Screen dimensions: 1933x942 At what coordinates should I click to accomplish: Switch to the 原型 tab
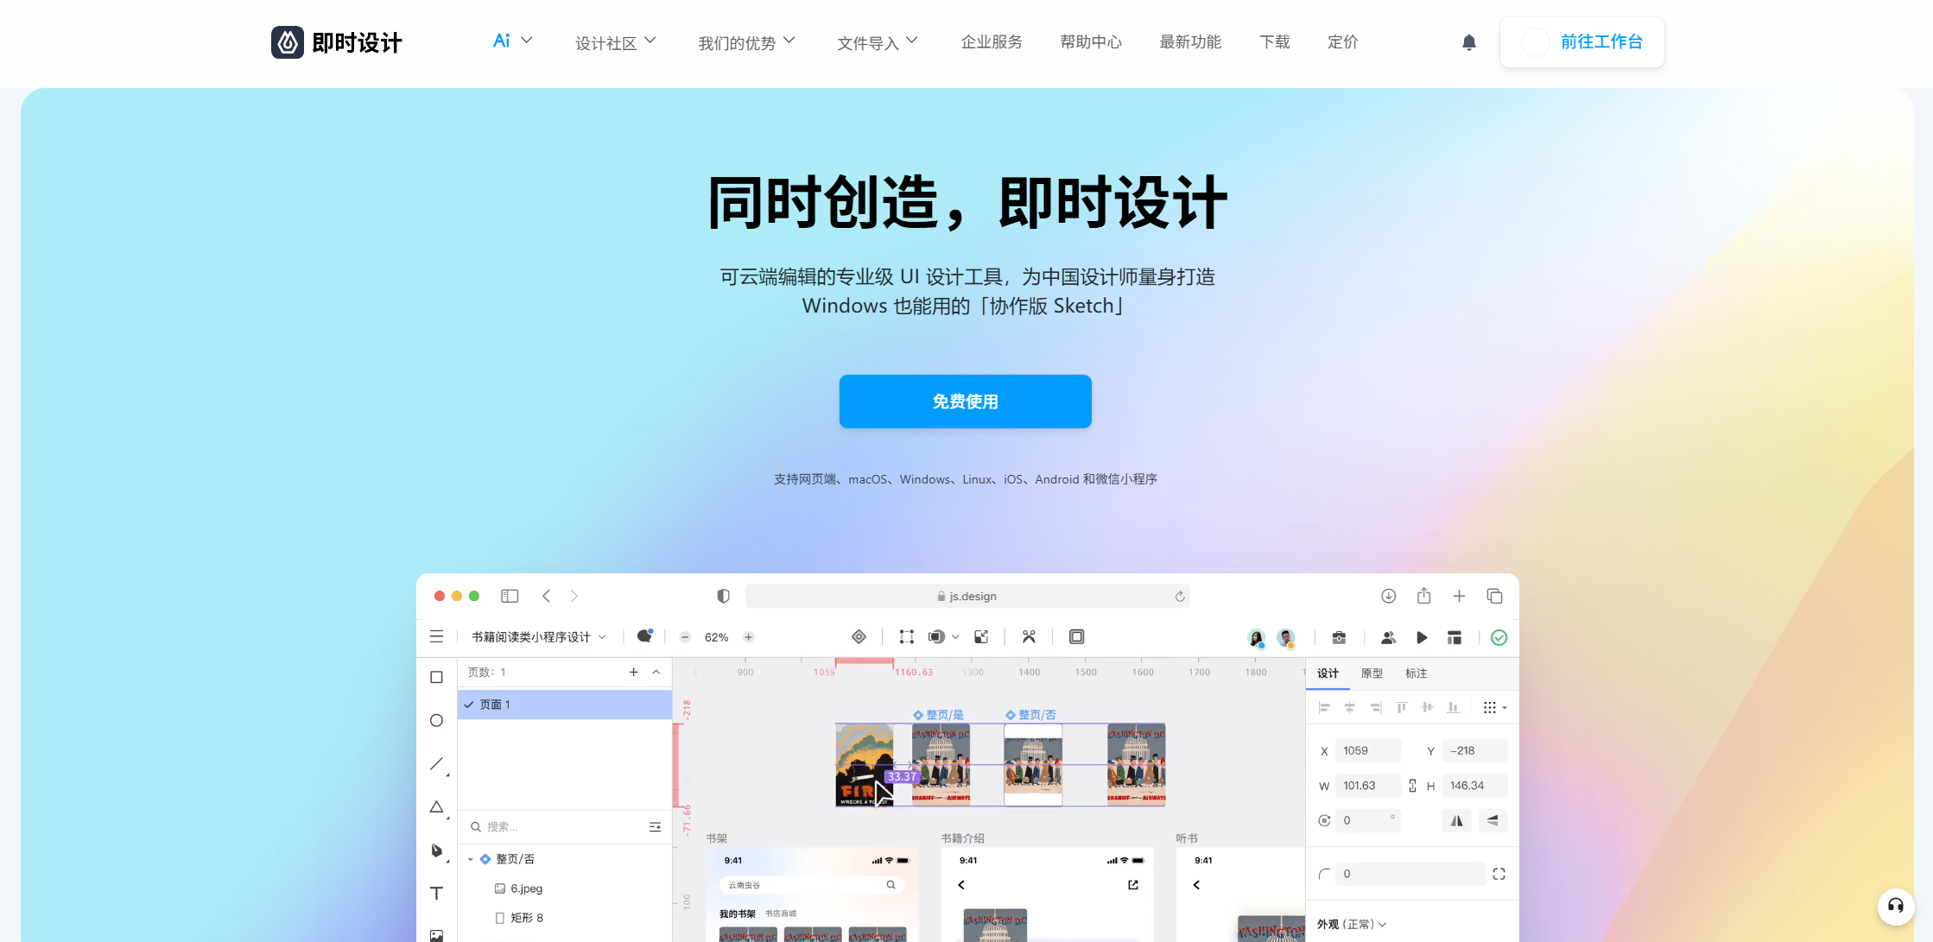[x=1372, y=673]
